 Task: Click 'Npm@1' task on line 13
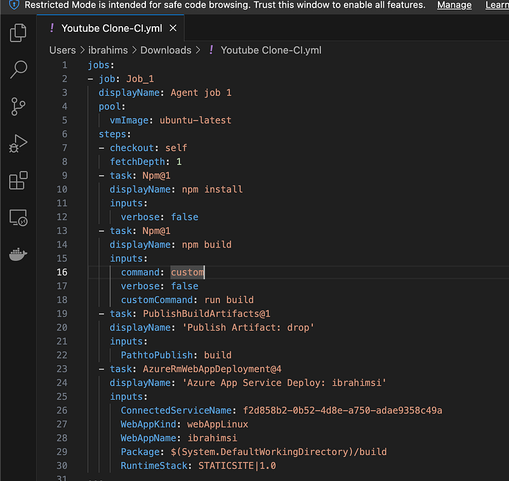click(x=157, y=231)
